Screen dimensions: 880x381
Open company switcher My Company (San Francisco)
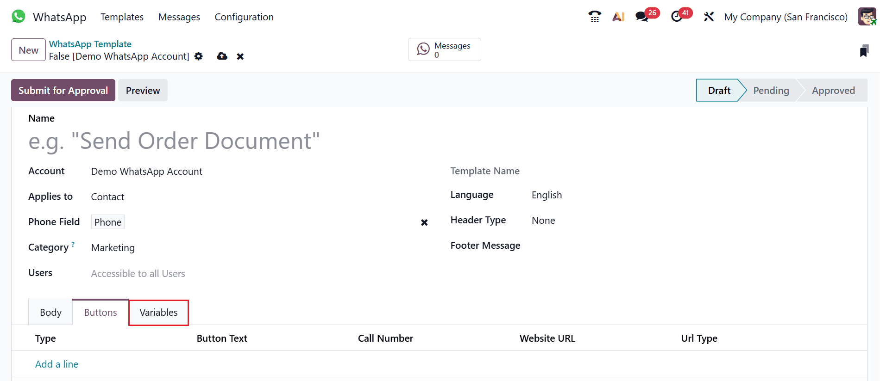pyautogui.click(x=786, y=17)
